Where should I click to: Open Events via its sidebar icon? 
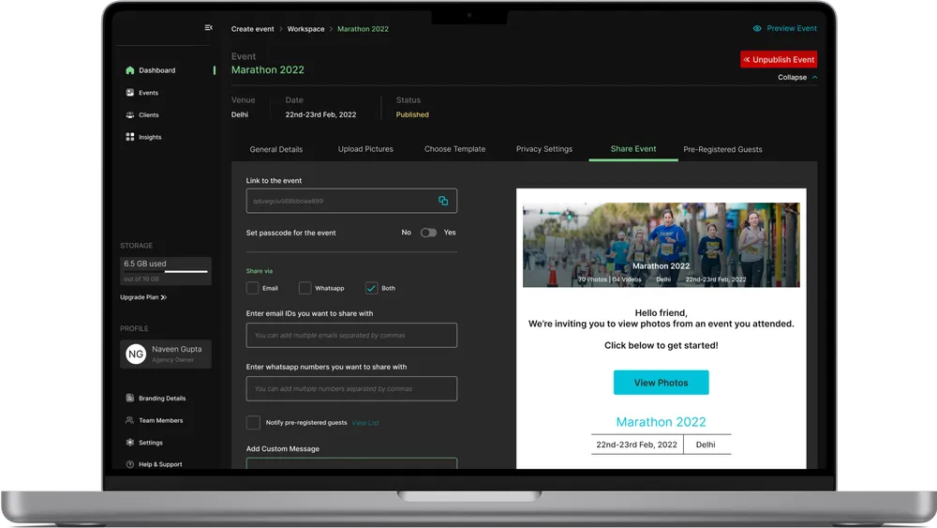[x=130, y=93]
